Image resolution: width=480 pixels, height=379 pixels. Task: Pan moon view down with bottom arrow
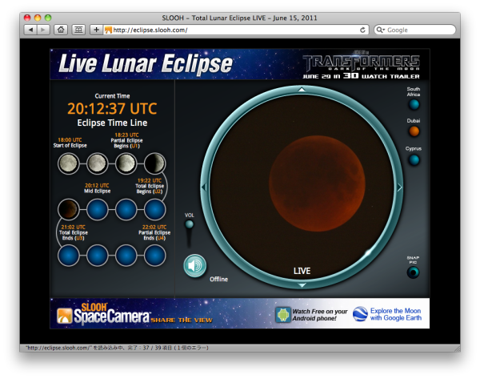pyautogui.click(x=302, y=285)
